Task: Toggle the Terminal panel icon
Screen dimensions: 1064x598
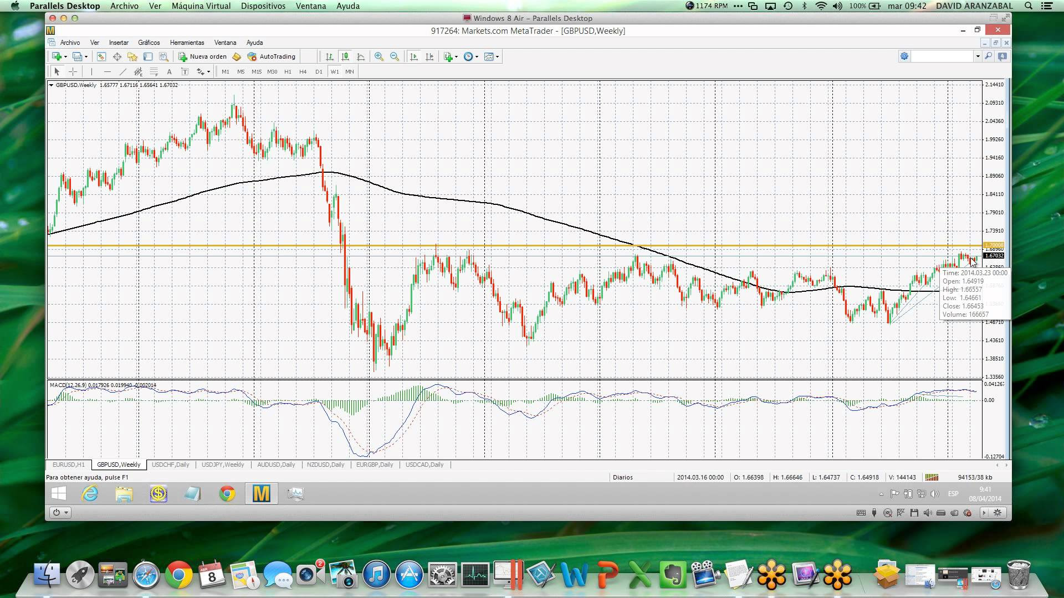Action: (148, 56)
